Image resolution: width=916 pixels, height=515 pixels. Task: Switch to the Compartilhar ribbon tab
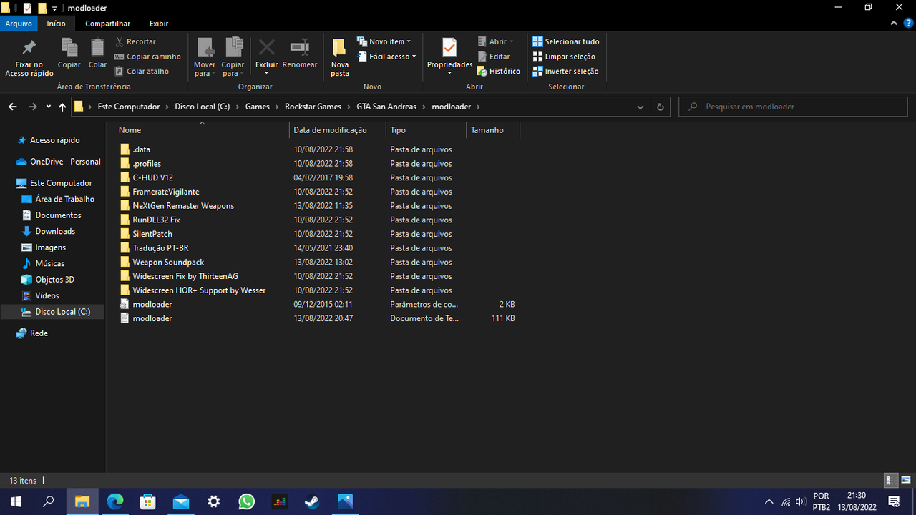point(107,24)
